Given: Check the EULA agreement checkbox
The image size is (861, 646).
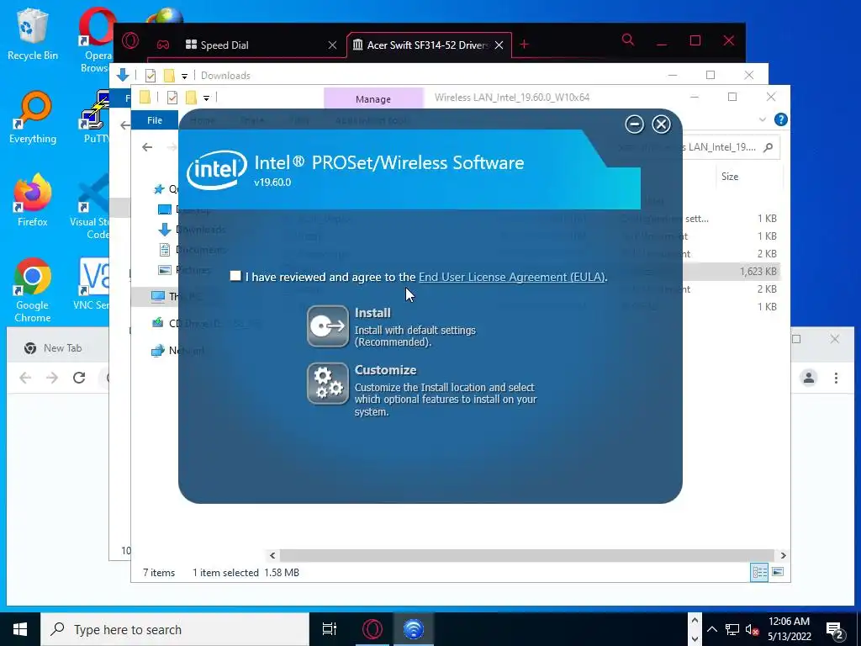Looking at the screenshot, I should 235,276.
